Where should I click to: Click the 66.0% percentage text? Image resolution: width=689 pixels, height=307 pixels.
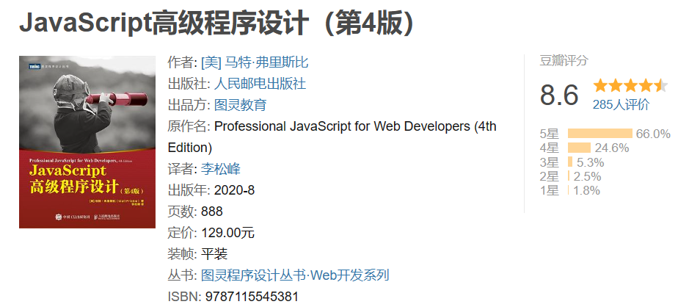pyautogui.click(x=653, y=134)
